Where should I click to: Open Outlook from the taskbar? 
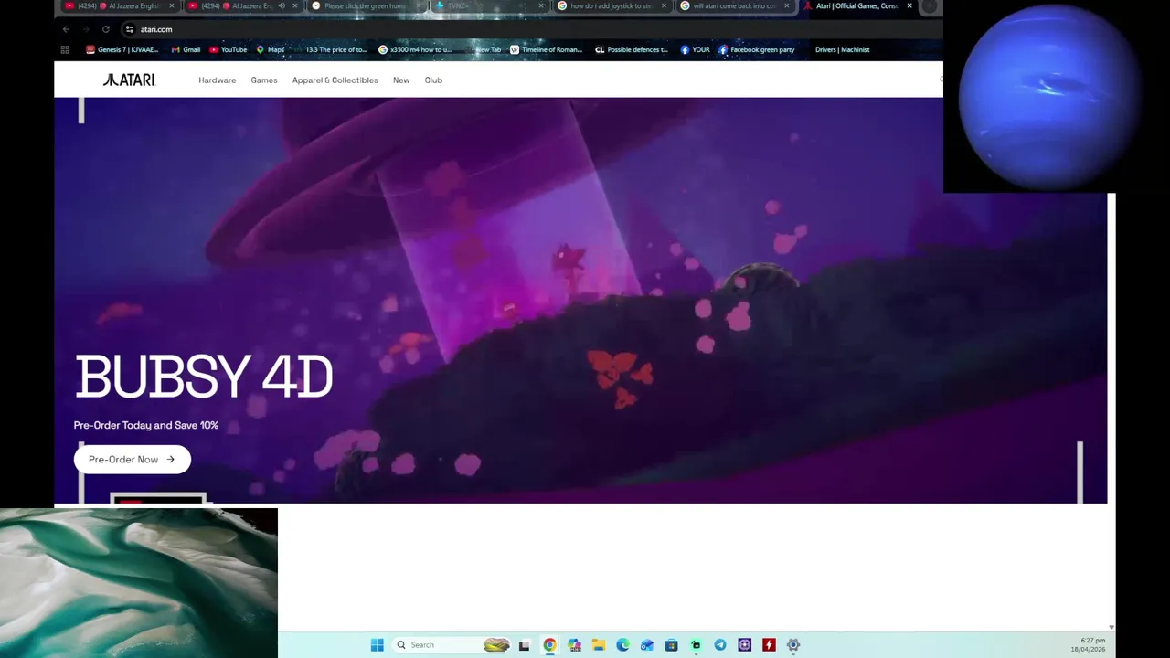click(647, 645)
